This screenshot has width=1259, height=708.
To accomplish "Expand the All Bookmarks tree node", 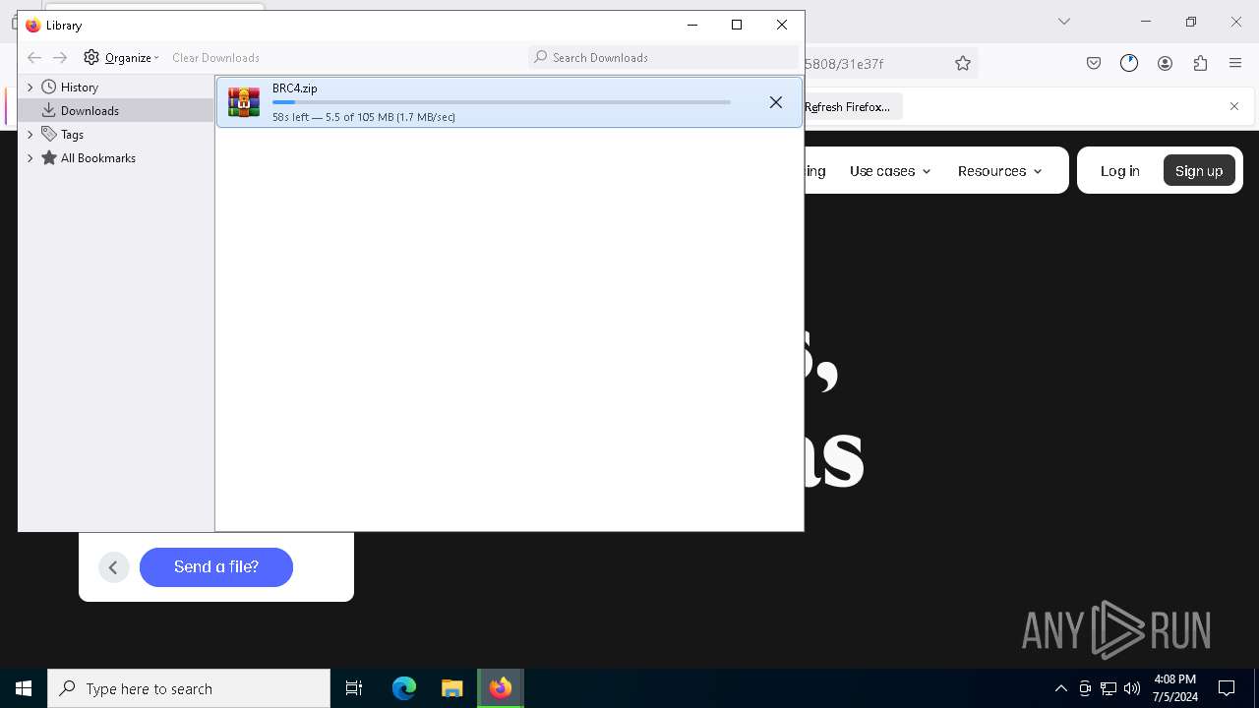I will click(x=30, y=158).
